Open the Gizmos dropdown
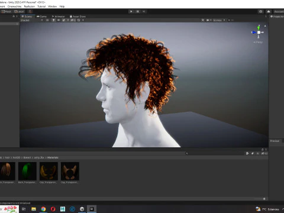Screen dimensions: 284x213 click(x=219, y=20)
